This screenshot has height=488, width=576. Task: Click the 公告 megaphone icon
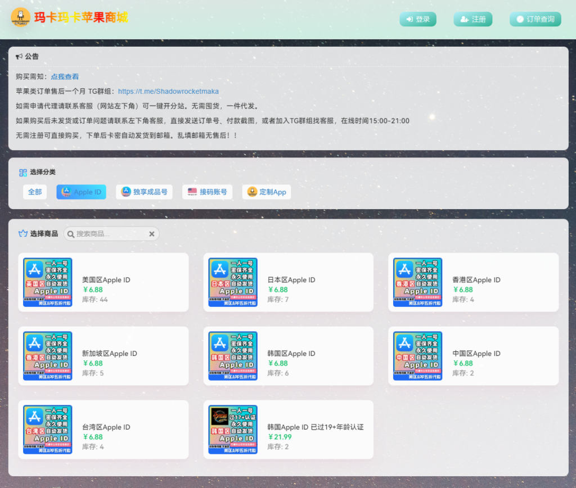19,57
